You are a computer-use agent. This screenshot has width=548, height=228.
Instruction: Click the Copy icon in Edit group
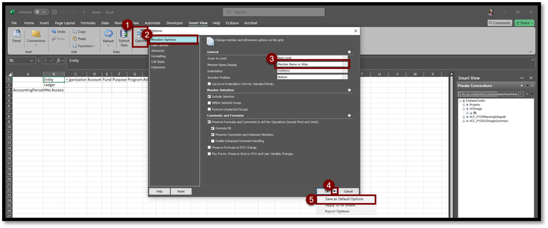[x=75, y=32]
